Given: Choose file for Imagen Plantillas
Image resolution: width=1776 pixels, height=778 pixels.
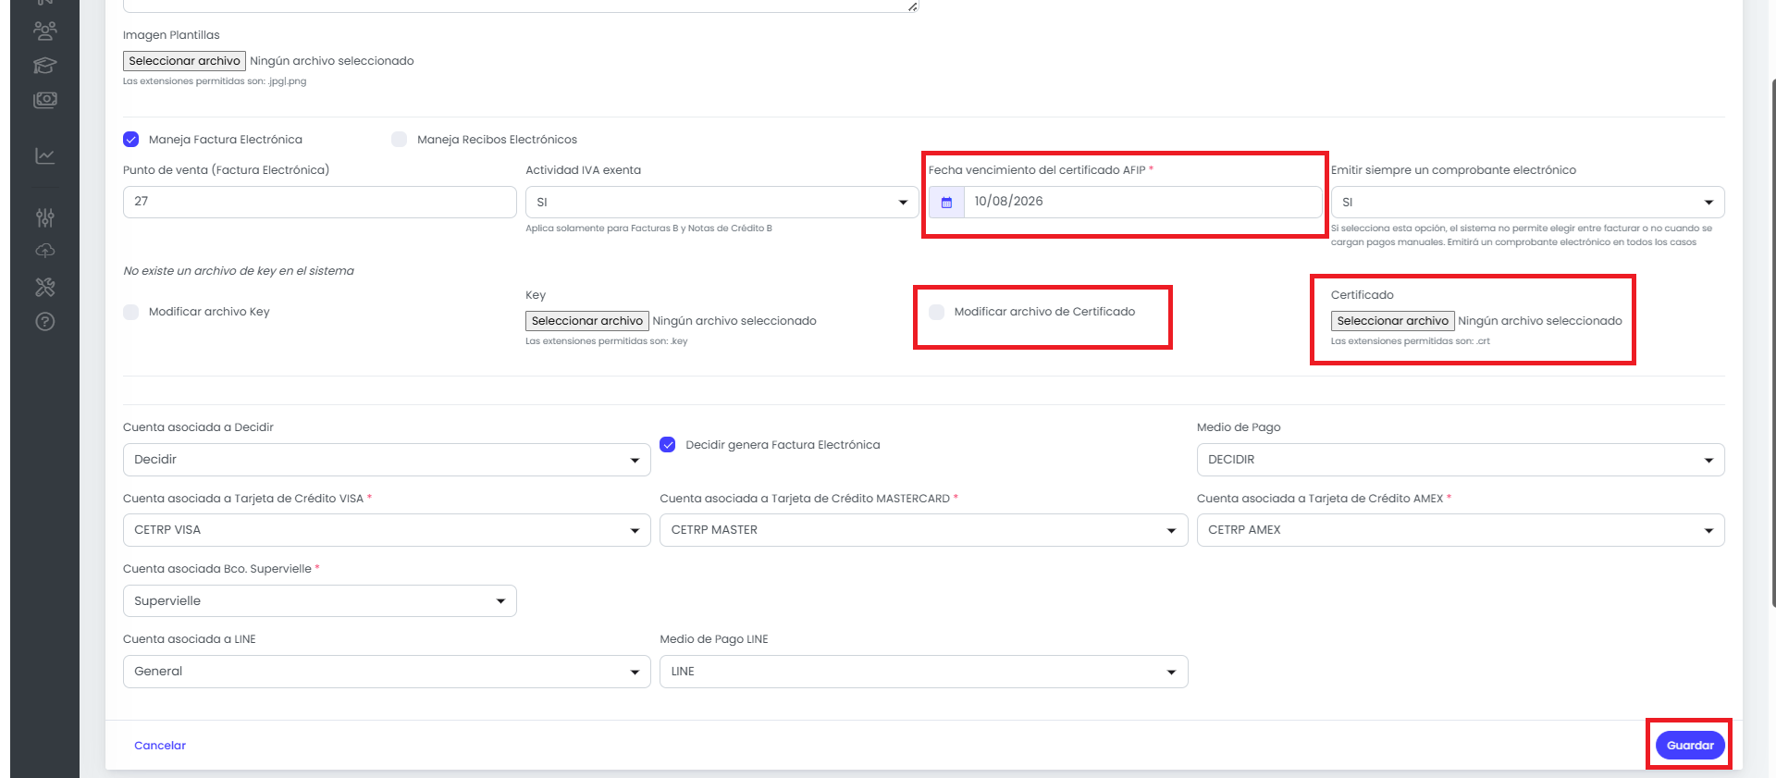Looking at the screenshot, I should pos(184,61).
